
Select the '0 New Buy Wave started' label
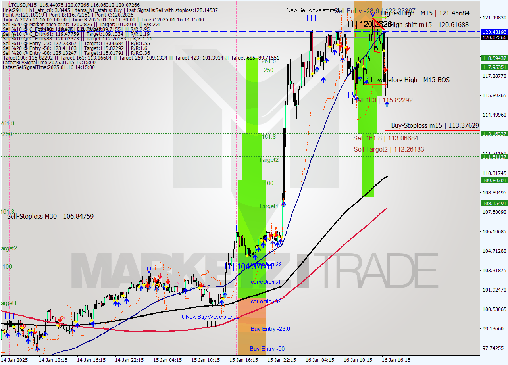tap(210, 317)
